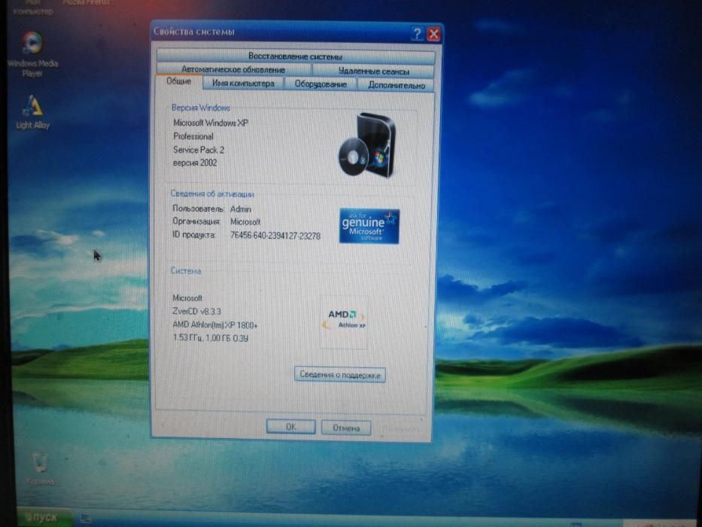Open the Автоматическое обновление tab

(233, 69)
